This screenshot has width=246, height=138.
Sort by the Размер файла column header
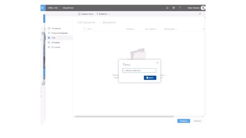point(170,29)
